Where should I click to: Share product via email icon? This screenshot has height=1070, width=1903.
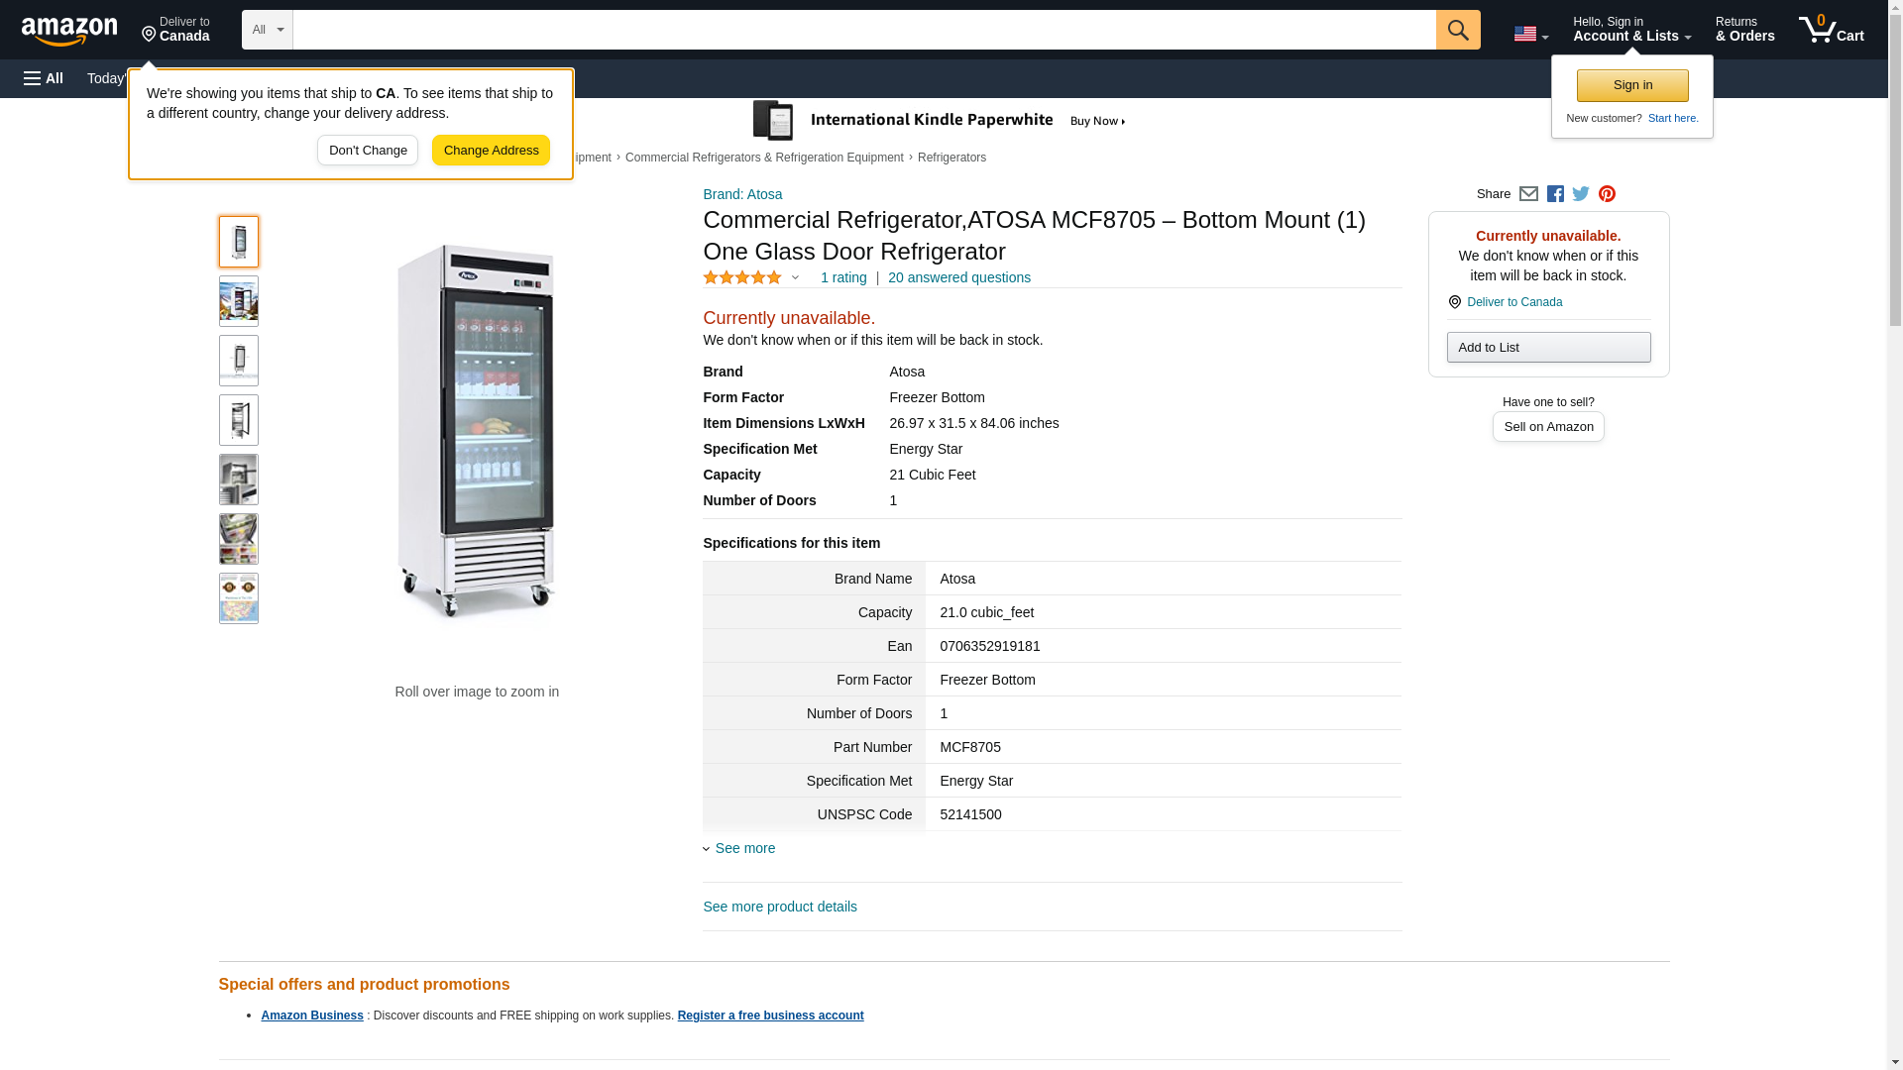pos(1528,194)
